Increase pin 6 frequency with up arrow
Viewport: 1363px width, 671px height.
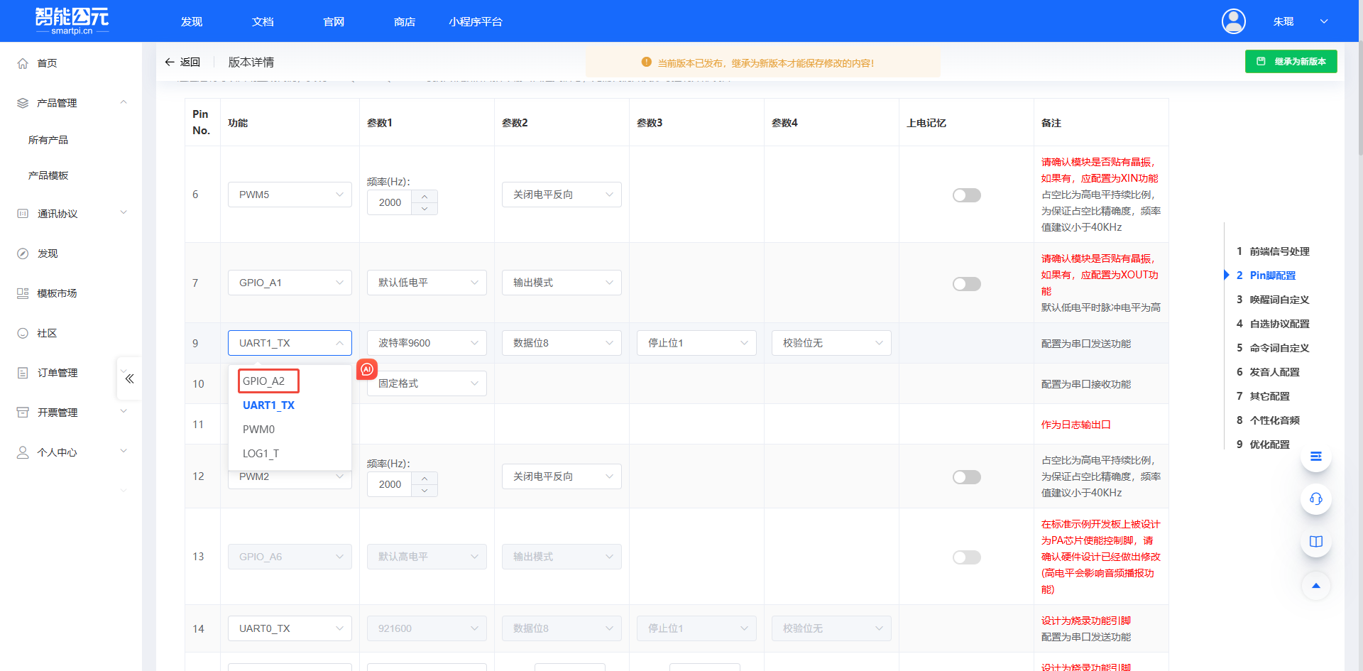coord(425,196)
